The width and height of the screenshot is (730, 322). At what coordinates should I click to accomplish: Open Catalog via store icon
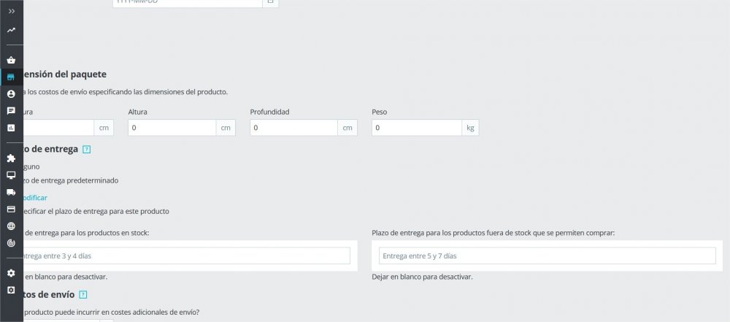[x=11, y=77]
